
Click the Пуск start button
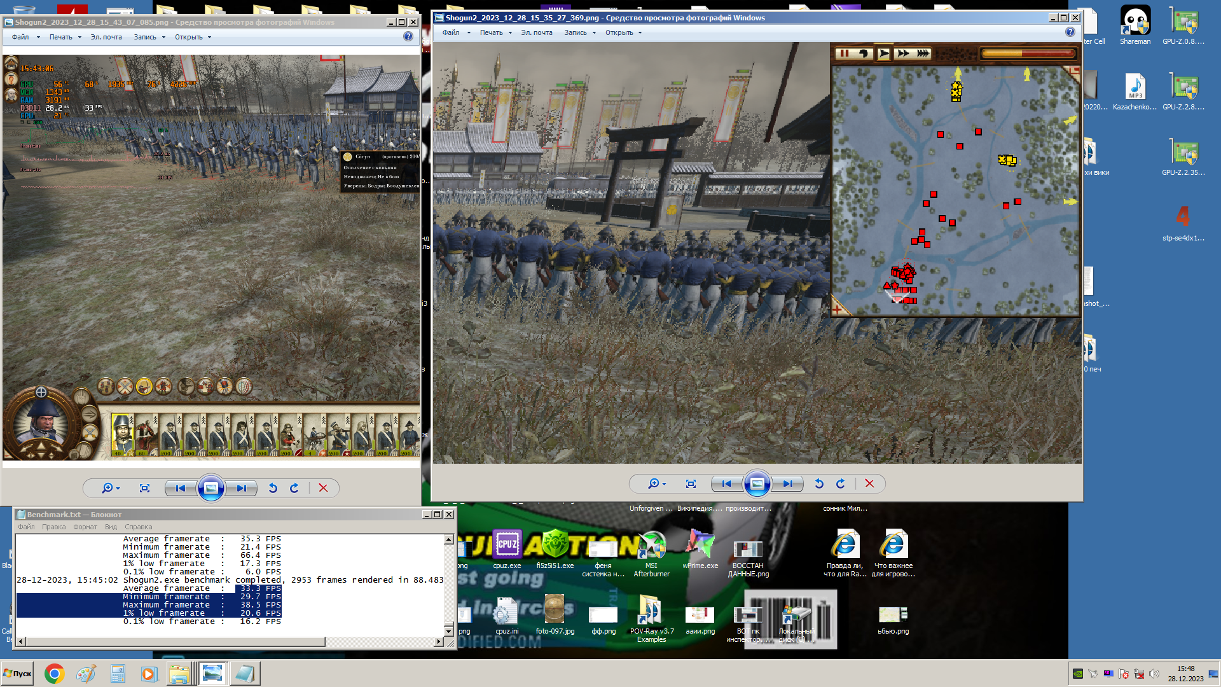click(x=18, y=674)
